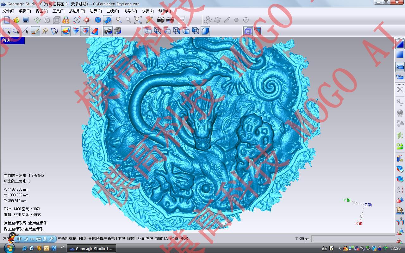This screenshot has width=405, height=253.
Task: Click the New file icon
Action: coord(7,20)
